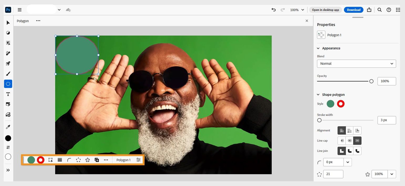405x186 pixels.
Task: Select the Move tool
Action: point(8,23)
